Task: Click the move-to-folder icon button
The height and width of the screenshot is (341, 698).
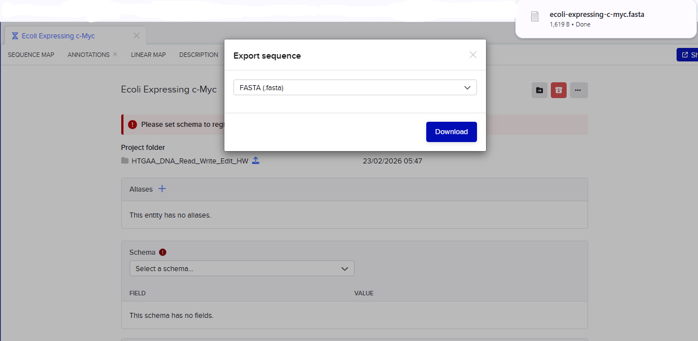Action: coord(540,90)
